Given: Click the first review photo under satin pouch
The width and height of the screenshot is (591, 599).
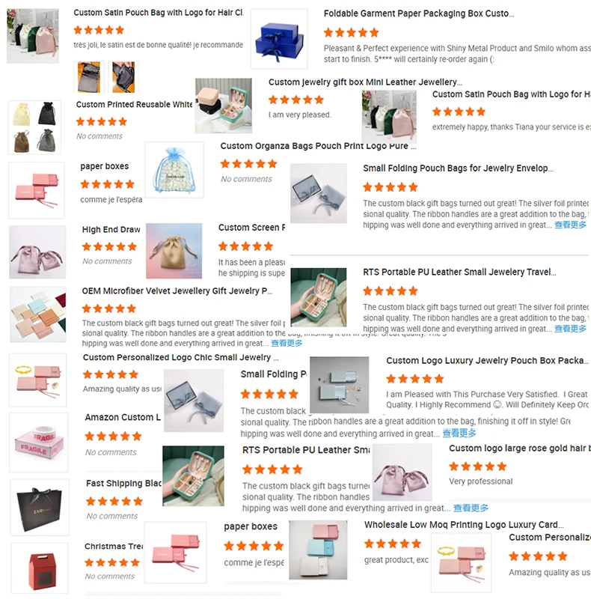Looking at the screenshot, I should pos(88,77).
